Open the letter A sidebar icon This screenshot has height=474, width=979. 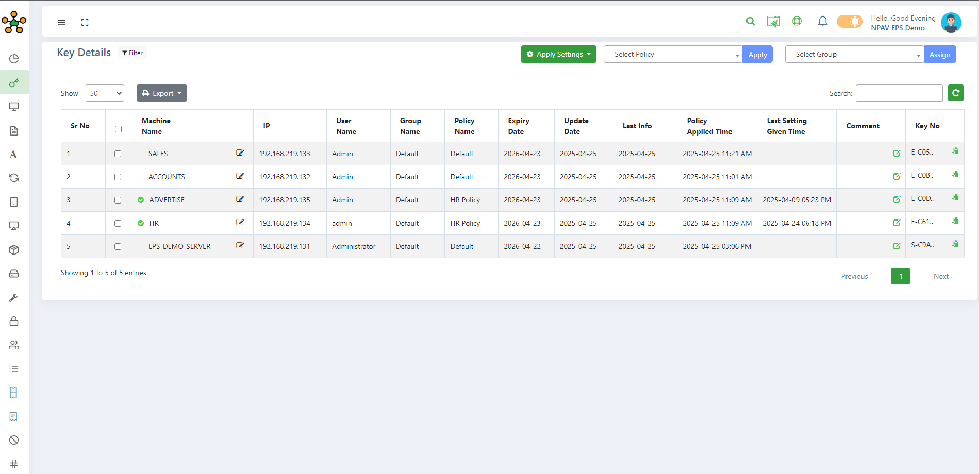click(14, 155)
